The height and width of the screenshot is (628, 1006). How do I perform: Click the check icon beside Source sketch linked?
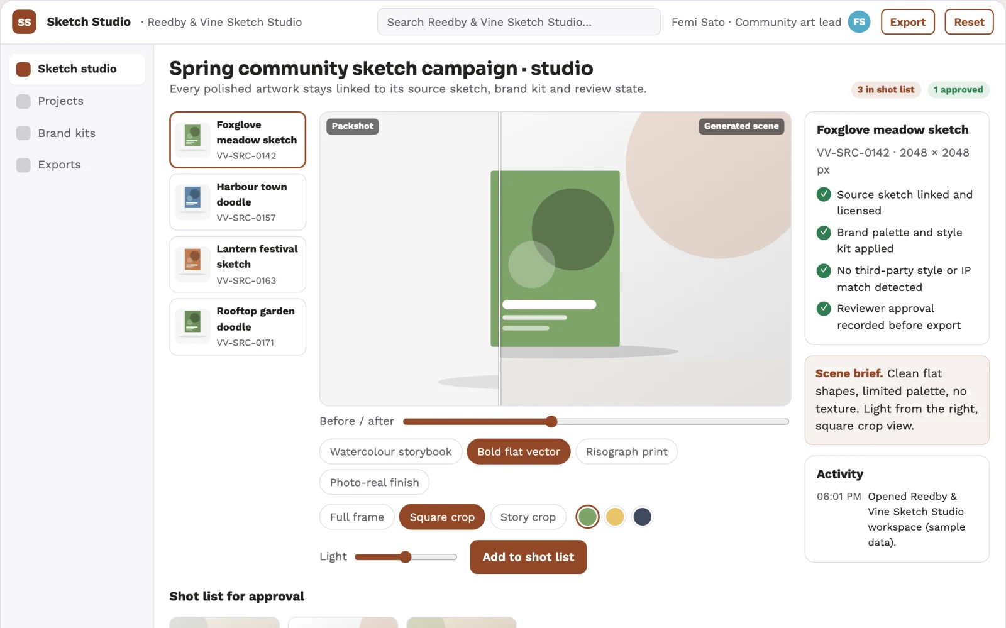point(824,194)
